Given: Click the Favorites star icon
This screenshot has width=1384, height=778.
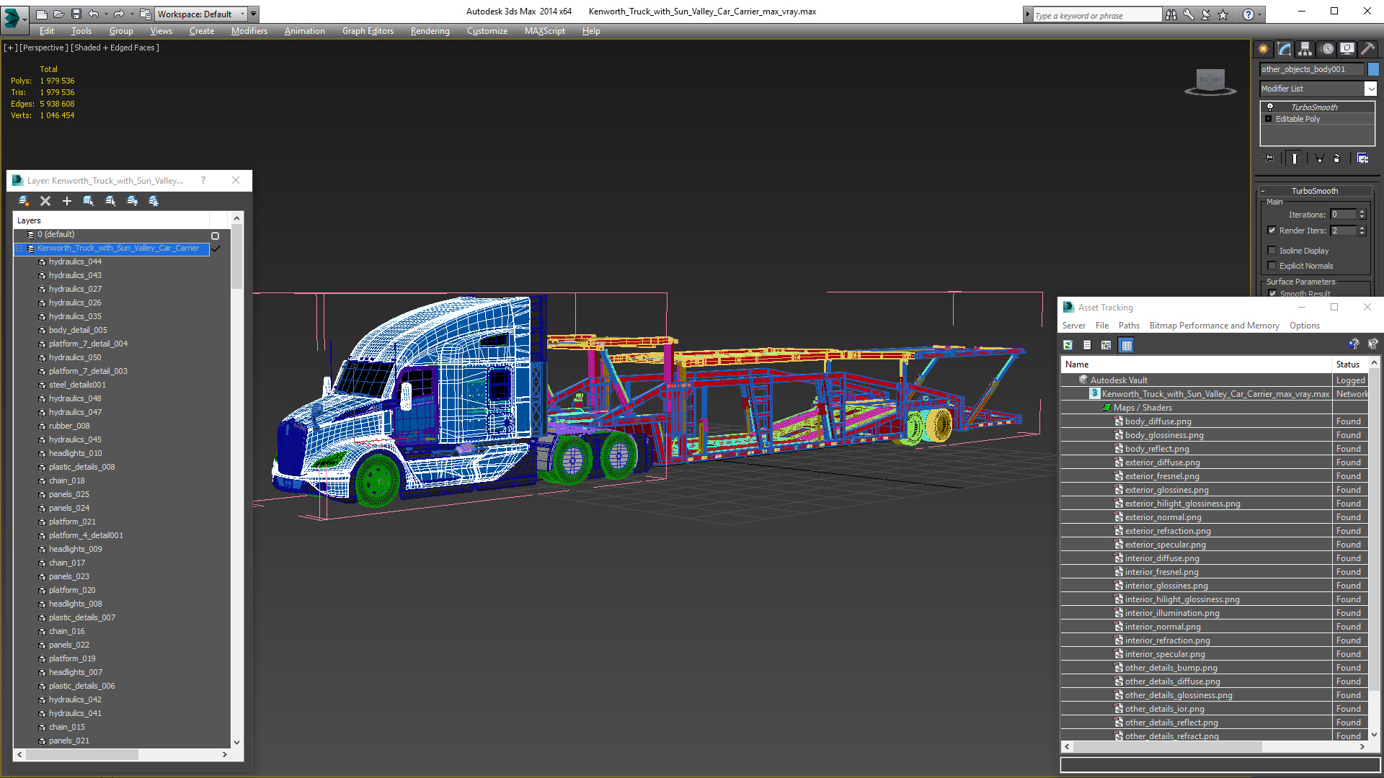Looking at the screenshot, I should point(1223,14).
